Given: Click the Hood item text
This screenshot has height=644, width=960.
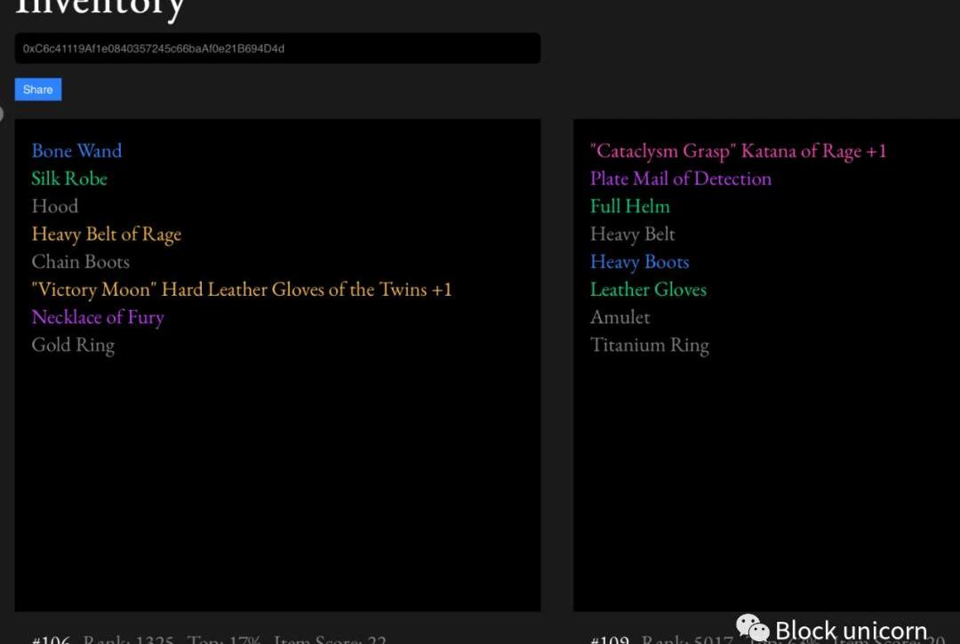Looking at the screenshot, I should pyautogui.click(x=55, y=206).
